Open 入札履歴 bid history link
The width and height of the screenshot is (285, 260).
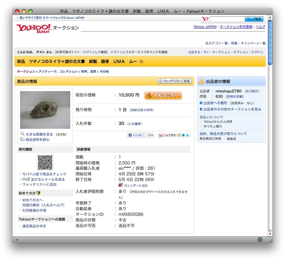click(x=134, y=124)
